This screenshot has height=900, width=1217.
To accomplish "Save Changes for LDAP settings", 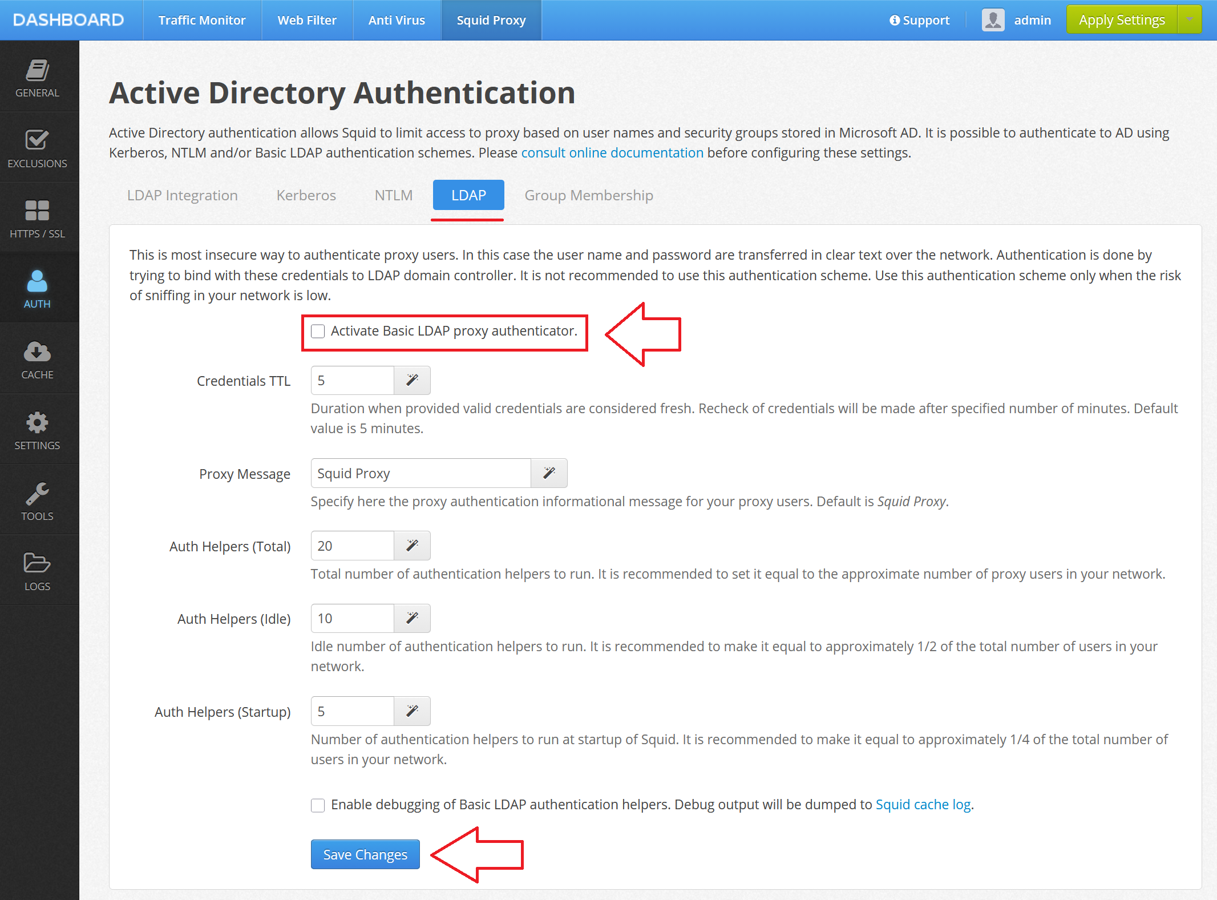I will 365,854.
